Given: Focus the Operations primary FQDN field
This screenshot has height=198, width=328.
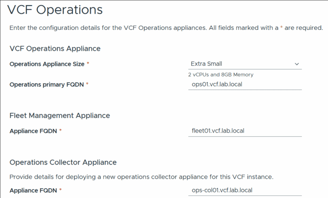Looking at the screenshot, I should 245,84.
